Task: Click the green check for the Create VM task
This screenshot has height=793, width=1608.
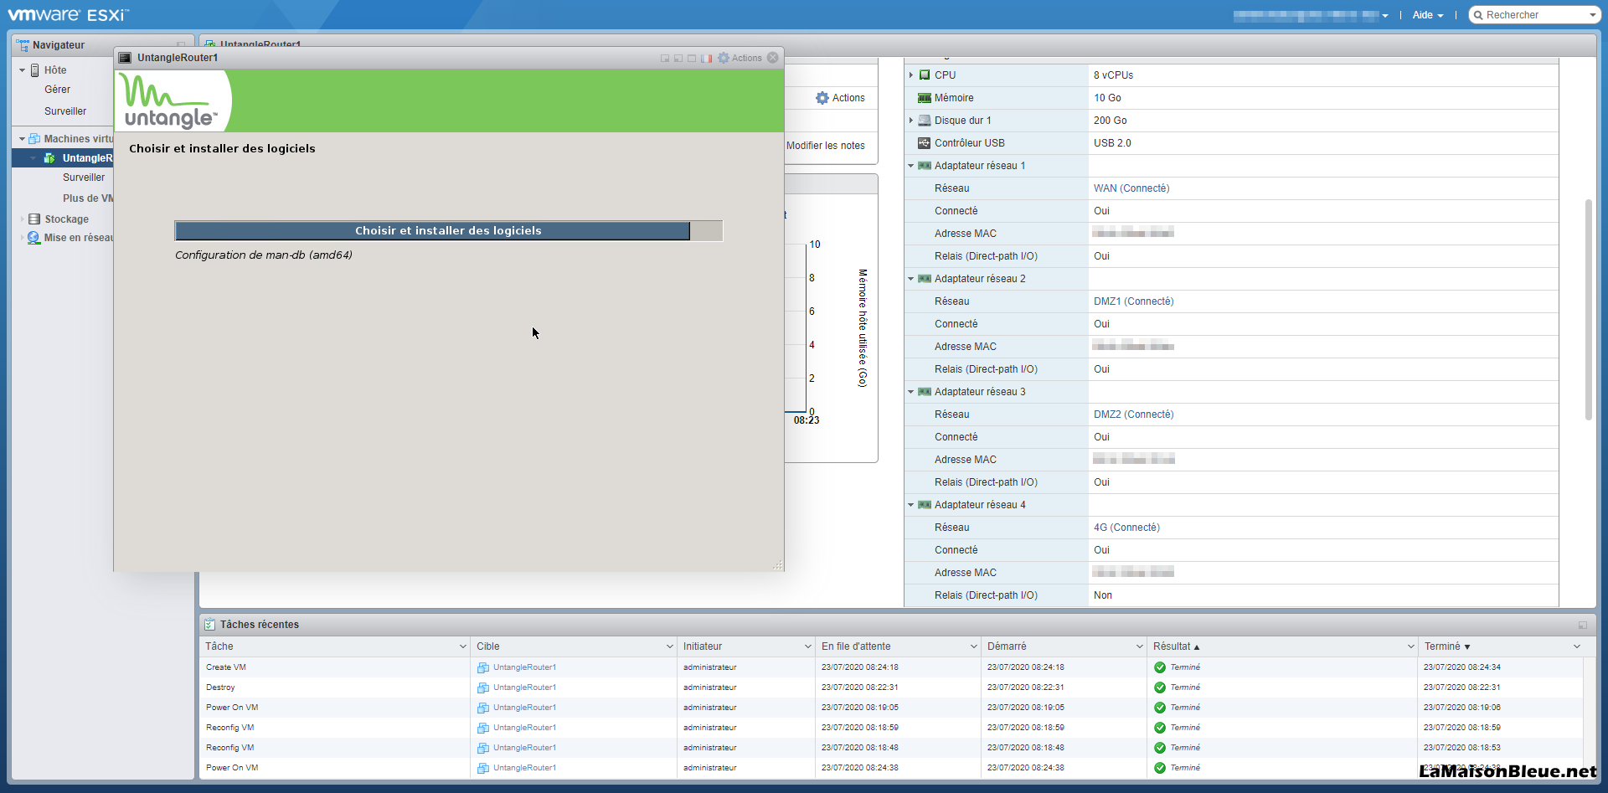Action: 1160,667
